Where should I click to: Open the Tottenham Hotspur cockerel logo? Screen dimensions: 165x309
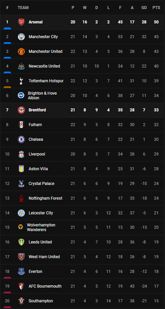click(x=21, y=81)
